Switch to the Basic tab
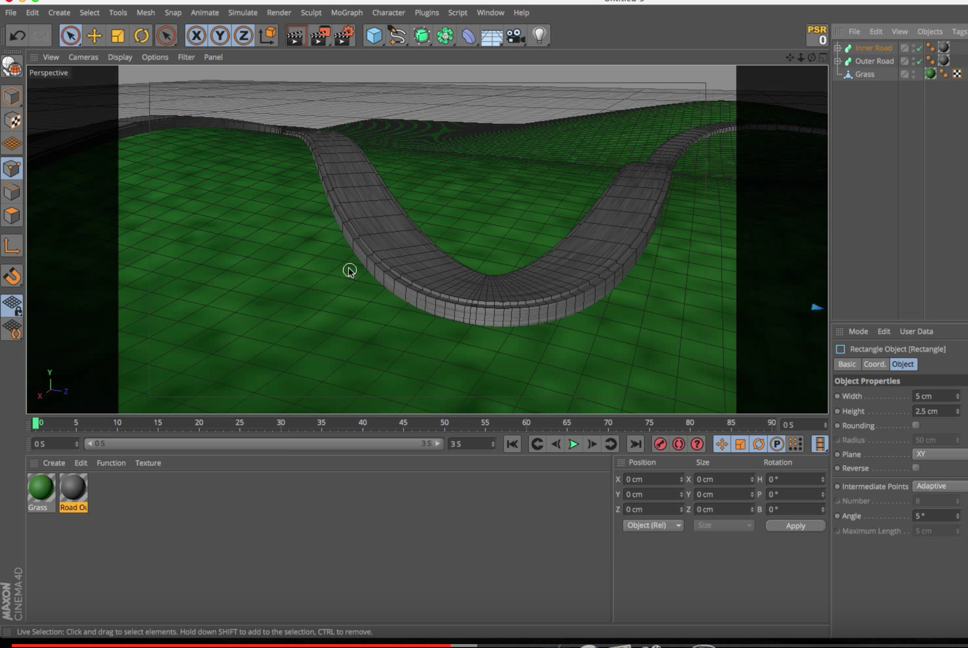The height and width of the screenshot is (648, 968). pyautogui.click(x=847, y=364)
